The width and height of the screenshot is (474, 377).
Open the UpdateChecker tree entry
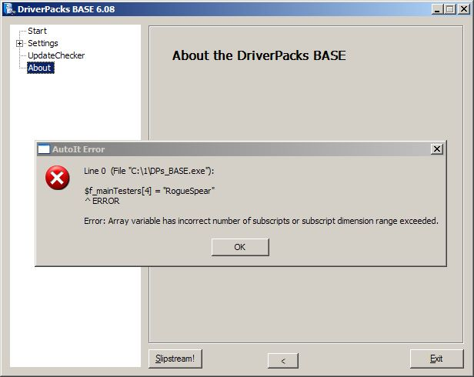tap(55, 55)
